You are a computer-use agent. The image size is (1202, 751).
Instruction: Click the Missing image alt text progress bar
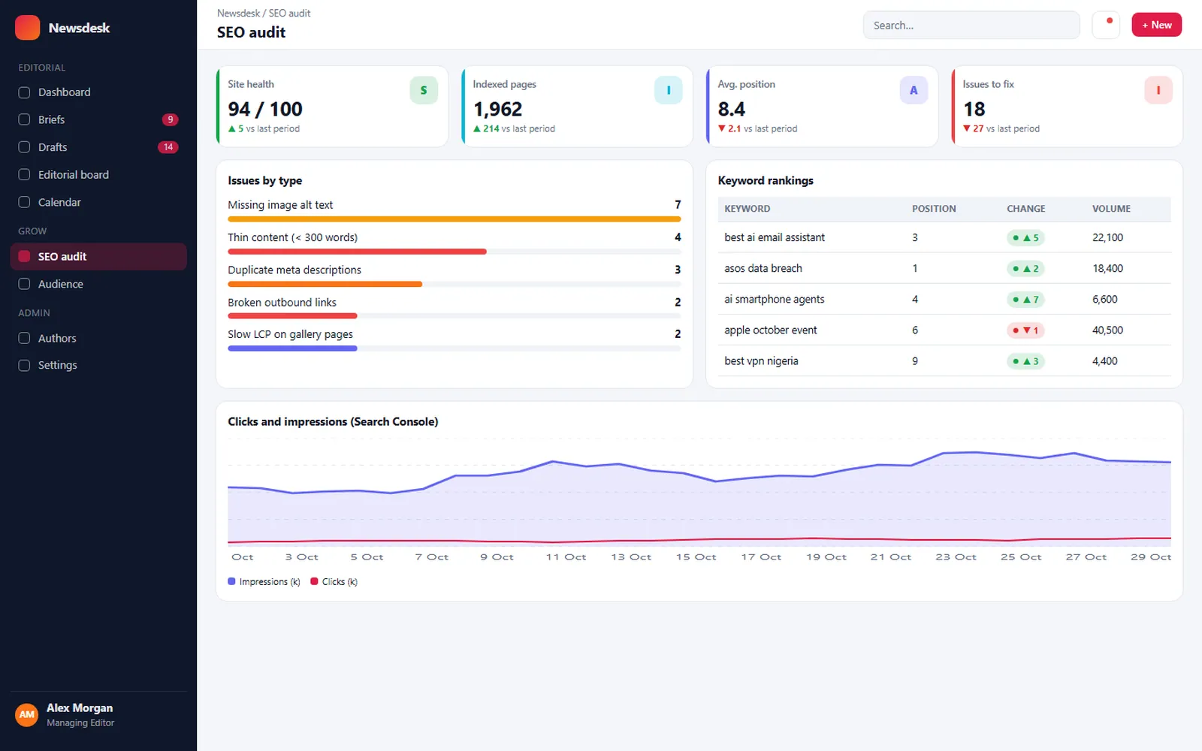click(x=455, y=219)
